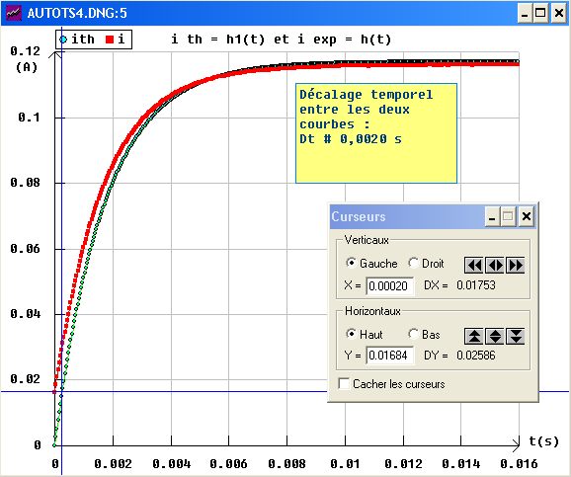Click the yellow Décalage temporel note box

(x=376, y=133)
